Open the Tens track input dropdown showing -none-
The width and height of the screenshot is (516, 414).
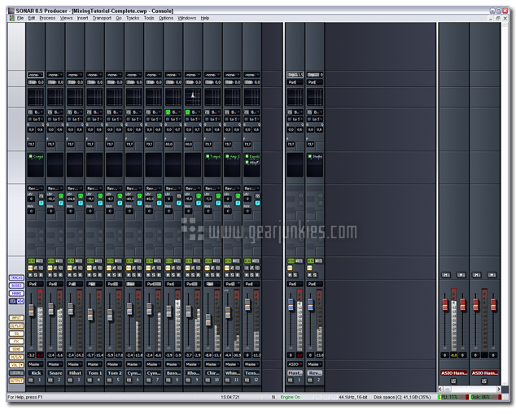251,75
